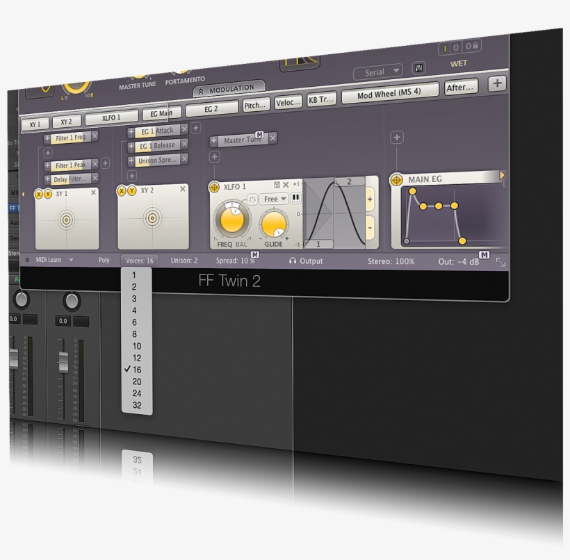The width and height of the screenshot is (570, 560).
Task: Select the Veloc... source button
Action: [x=288, y=102]
